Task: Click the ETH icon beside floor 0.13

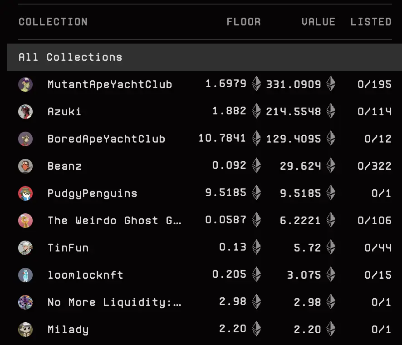Action: click(x=256, y=247)
